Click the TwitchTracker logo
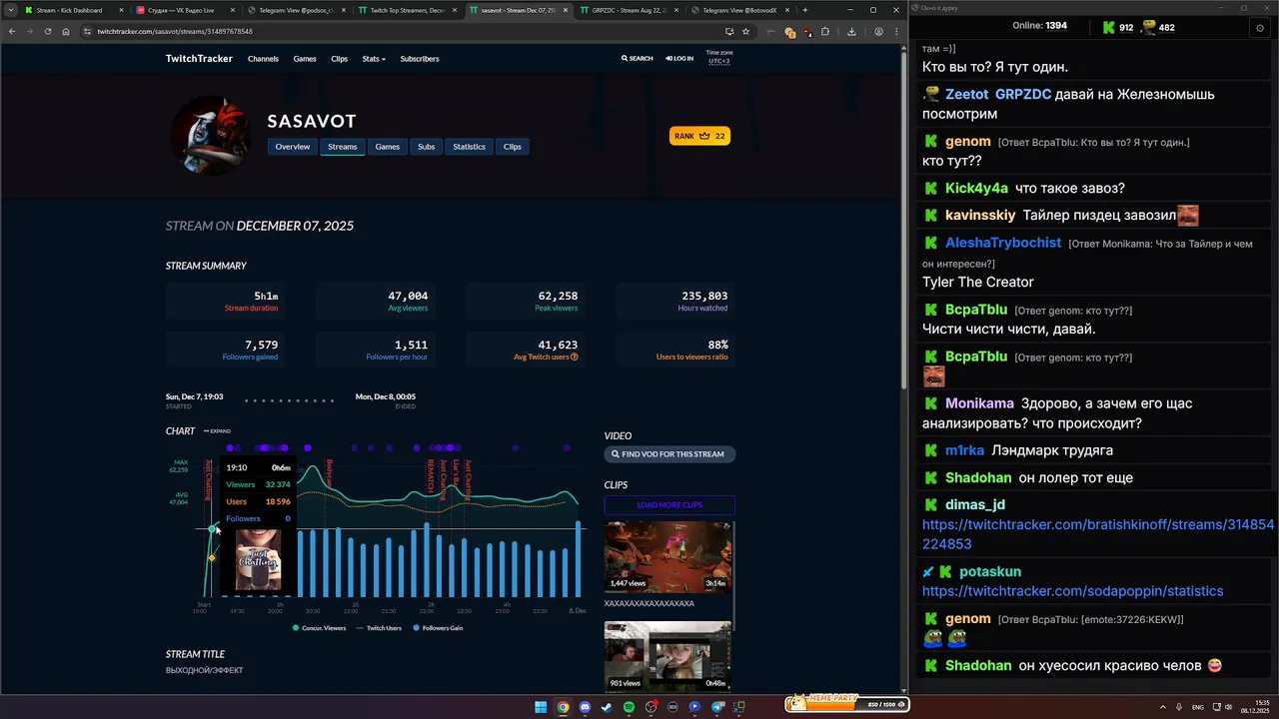The width and height of the screenshot is (1279, 719). (199, 59)
